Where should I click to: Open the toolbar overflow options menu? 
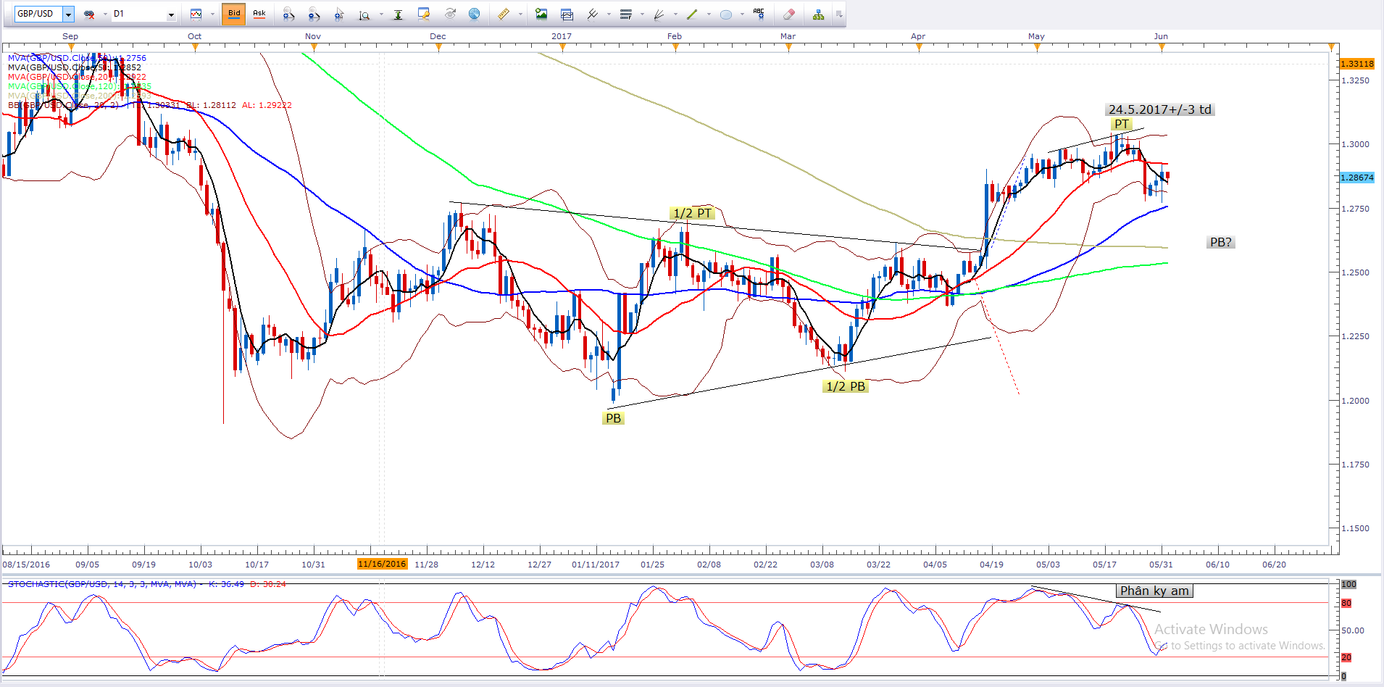coord(838,14)
